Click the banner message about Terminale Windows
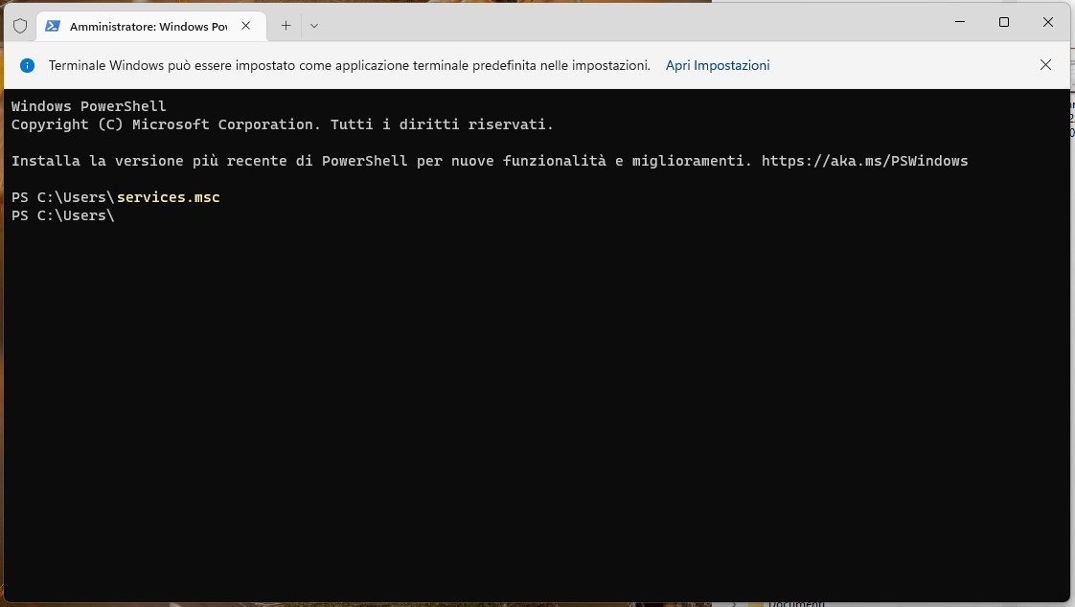This screenshot has height=607, width=1075. pyautogui.click(x=349, y=65)
